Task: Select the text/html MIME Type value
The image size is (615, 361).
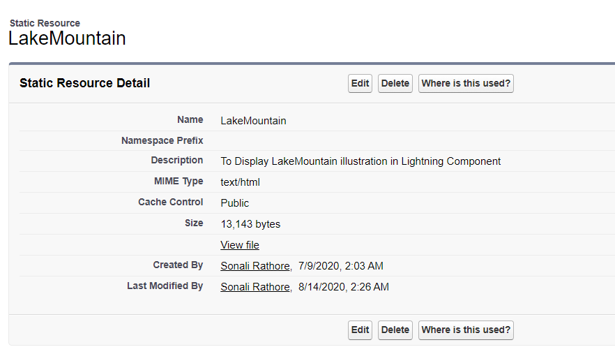Action: (x=240, y=182)
